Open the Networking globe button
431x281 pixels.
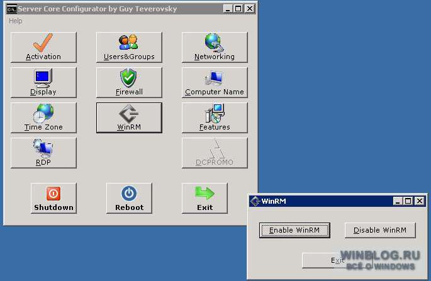point(215,47)
